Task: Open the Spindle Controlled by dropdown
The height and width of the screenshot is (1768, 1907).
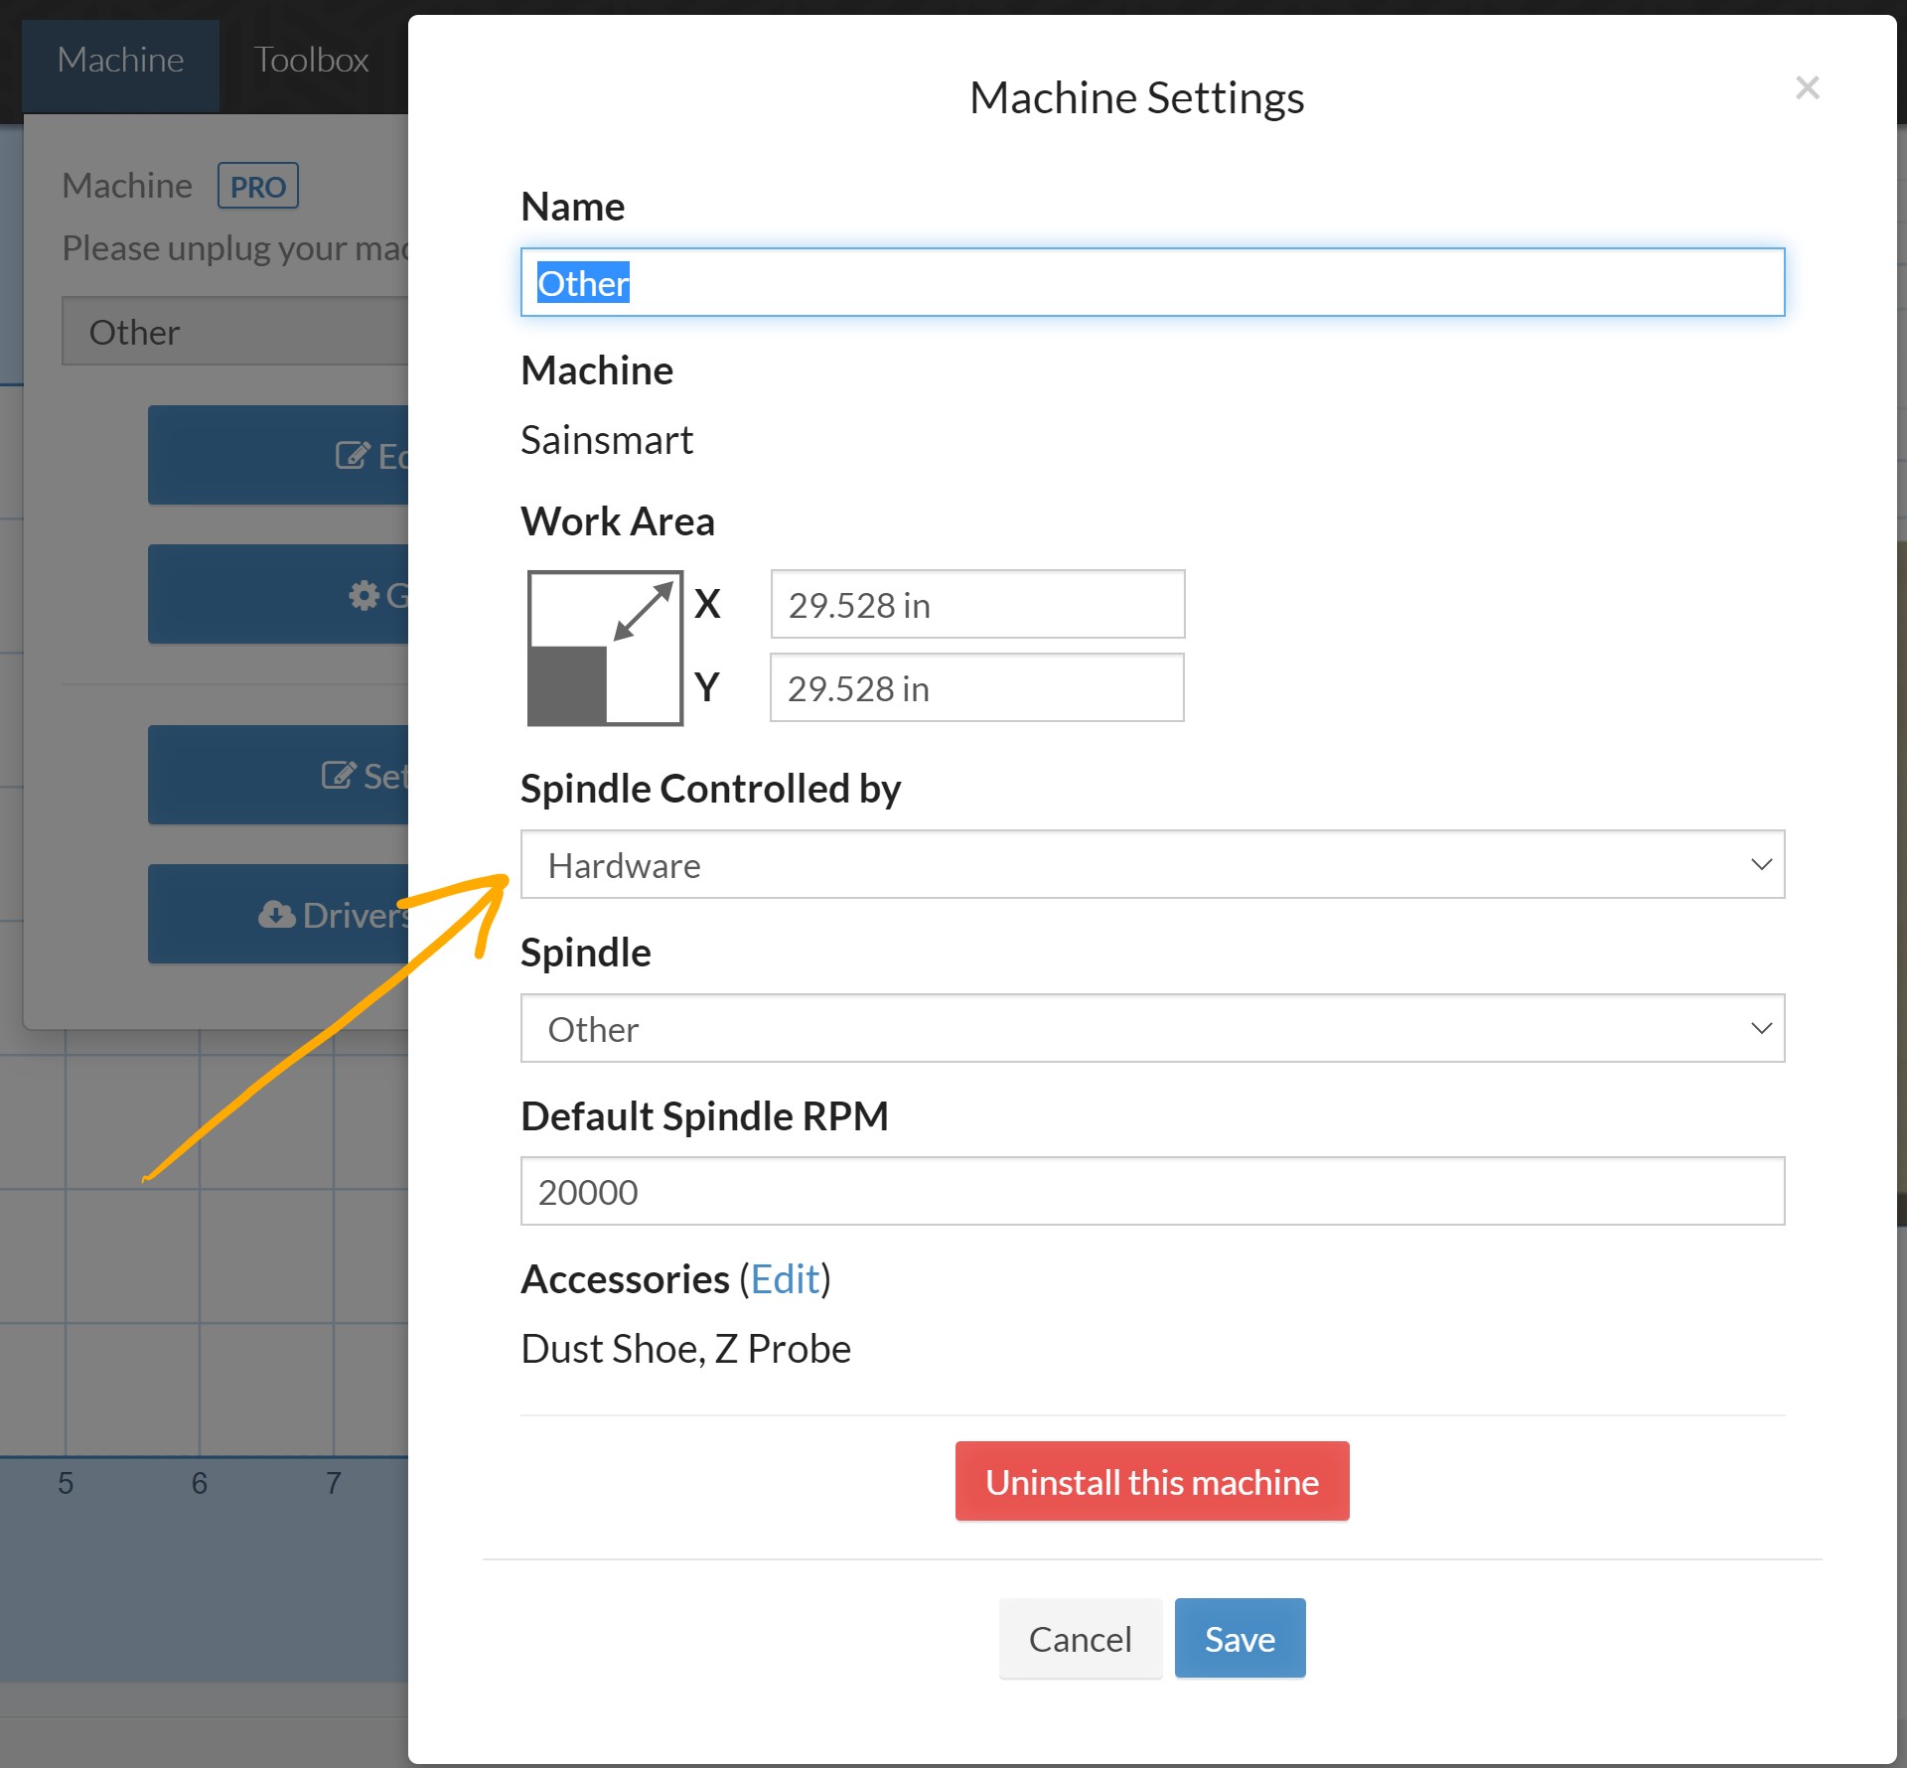Action: (1151, 865)
